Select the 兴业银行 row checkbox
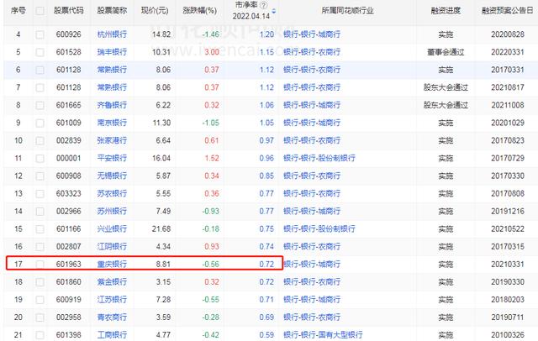This screenshot has height=341, width=538. [40, 229]
